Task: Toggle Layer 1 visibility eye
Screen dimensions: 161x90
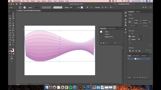Action: click(128, 59)
